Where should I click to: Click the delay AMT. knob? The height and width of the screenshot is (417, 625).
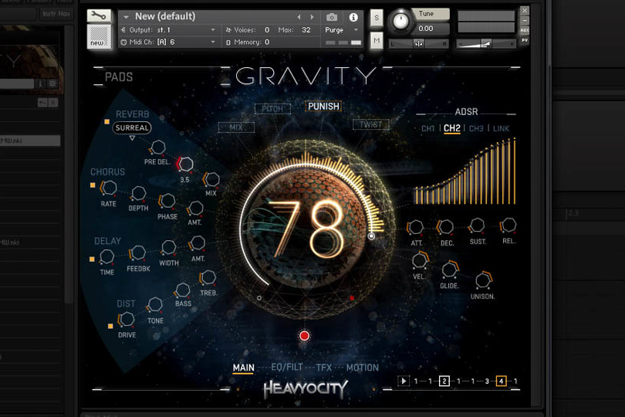click(x=198, y=242)
